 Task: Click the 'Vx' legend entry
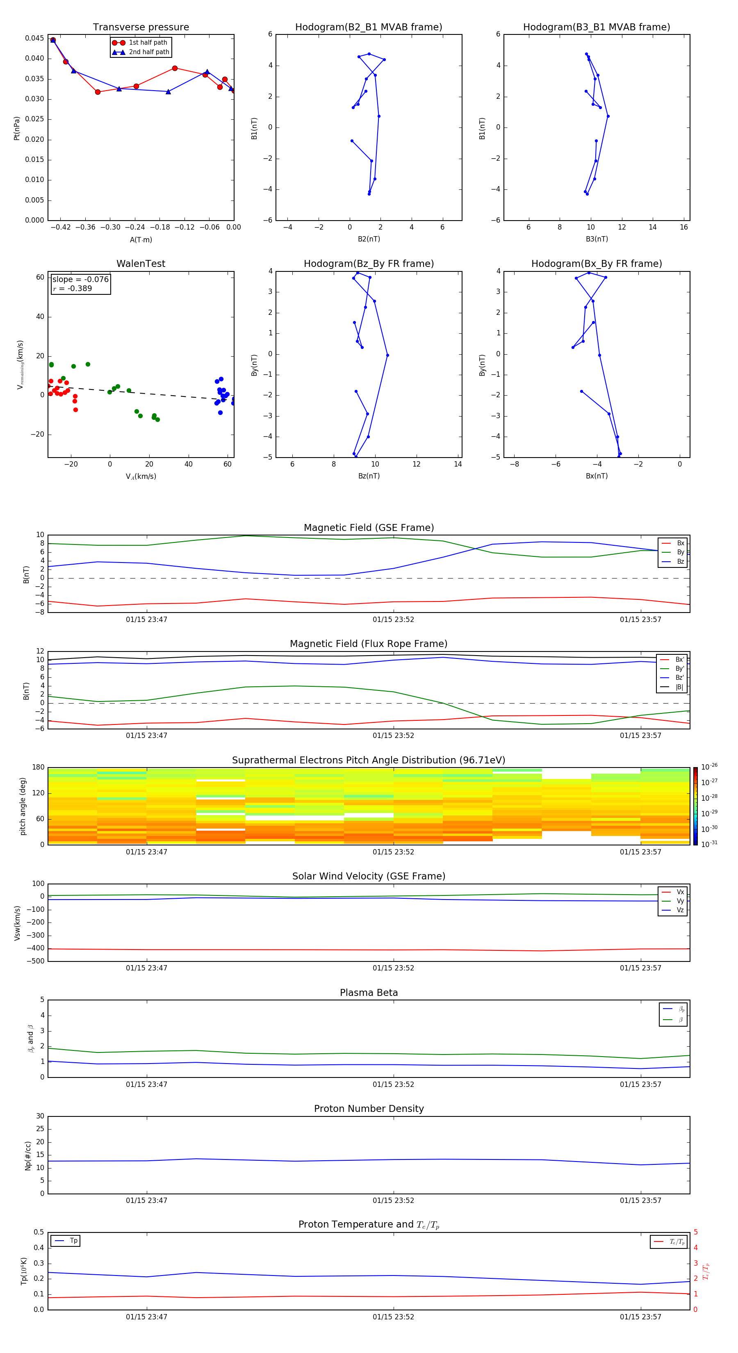673,892
